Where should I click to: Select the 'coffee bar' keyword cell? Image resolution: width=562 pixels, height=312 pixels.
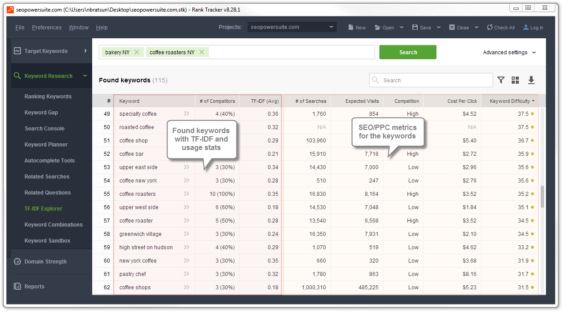pyautogui.click(x=154, y=154)
